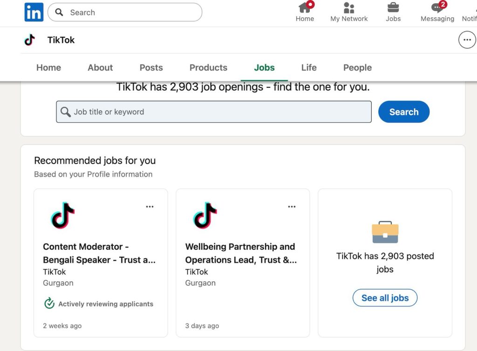Screen dimensions: 477x351
Task: Click the LinkedIn home logo
Action: click(33, 12)
